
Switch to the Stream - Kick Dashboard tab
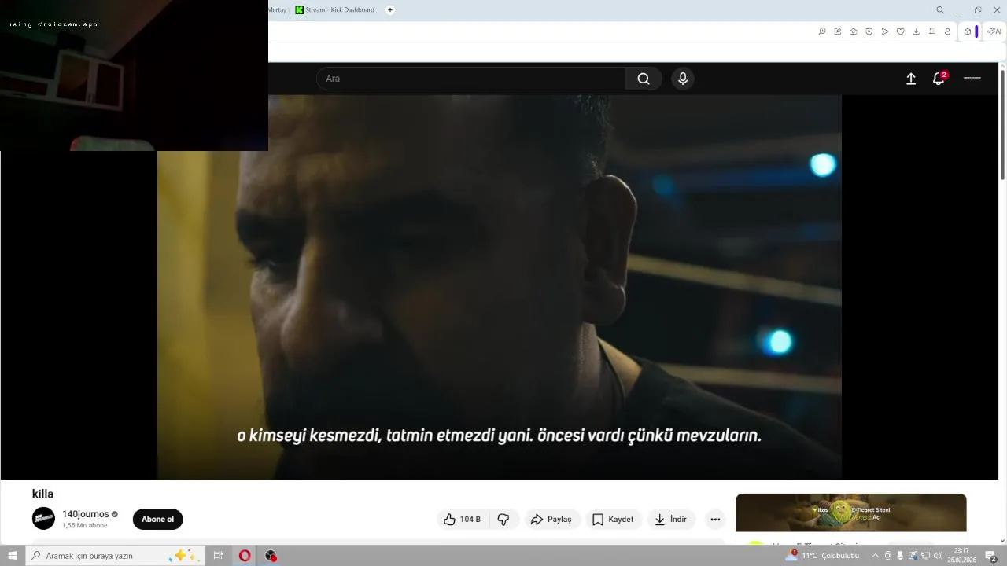(x=335, y=10)
